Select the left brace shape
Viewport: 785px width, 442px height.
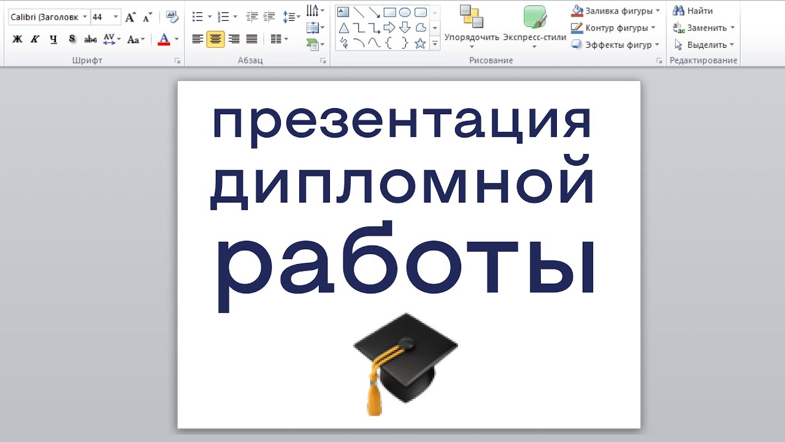tap(389, 43)
